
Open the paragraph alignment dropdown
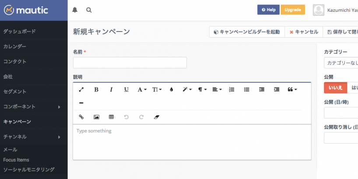[217, 89]
